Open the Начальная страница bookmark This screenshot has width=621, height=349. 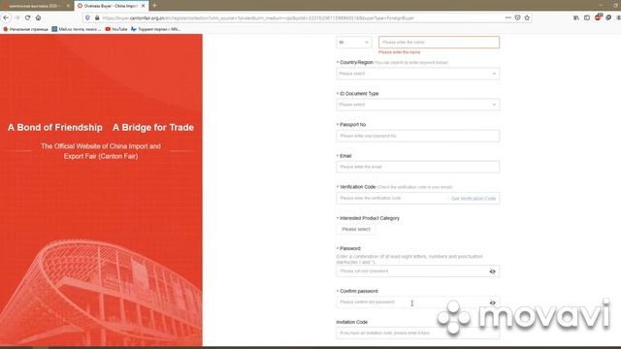coord(26,29)
